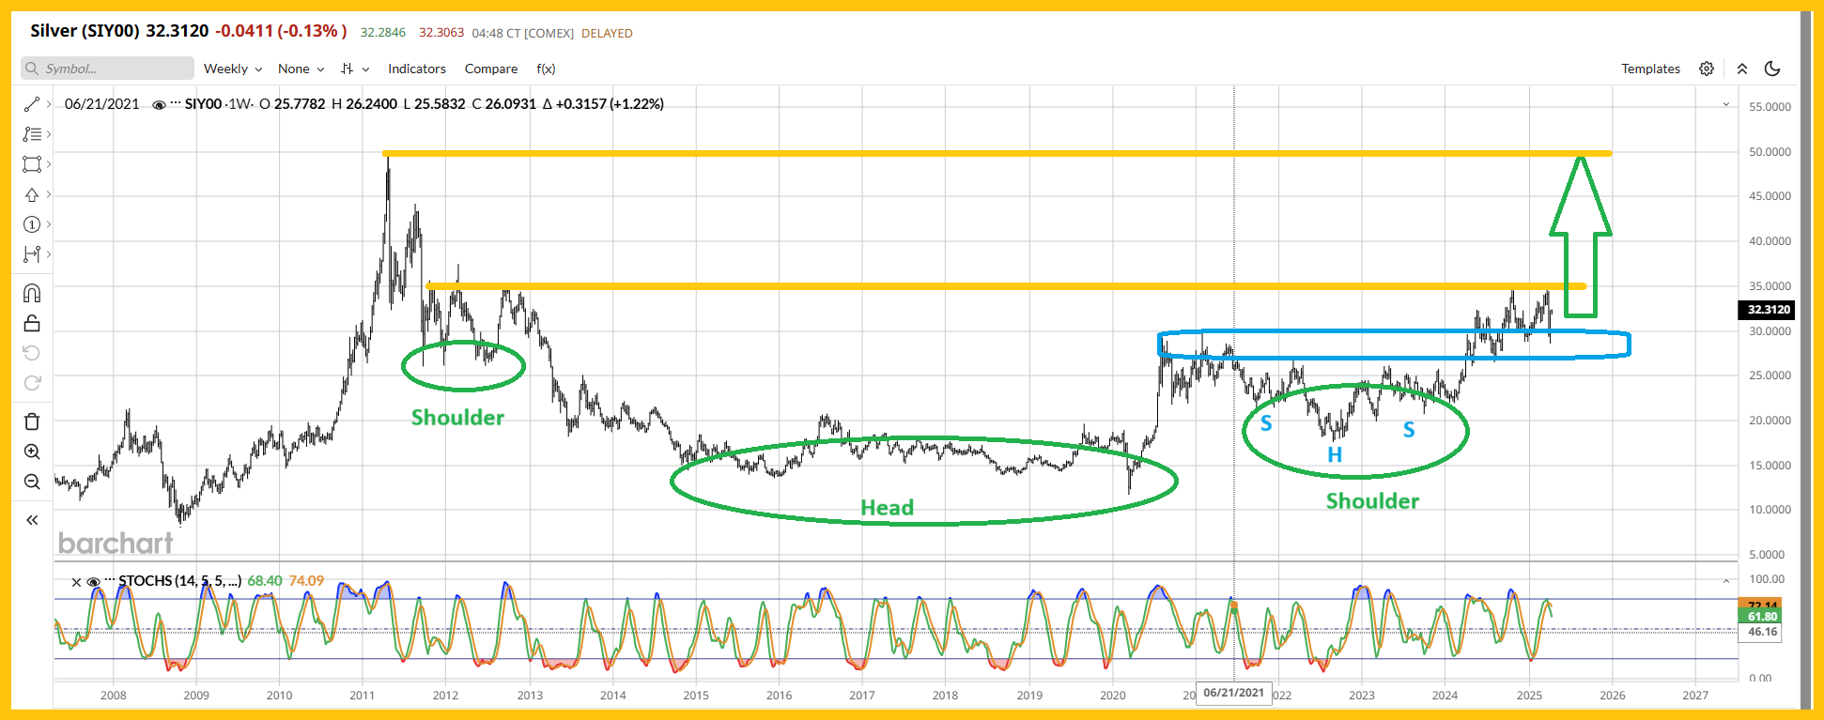Viewport: 1824px width, 720px height.
Task: Select the up-arrow marker tool
Action: pos(32,194)
